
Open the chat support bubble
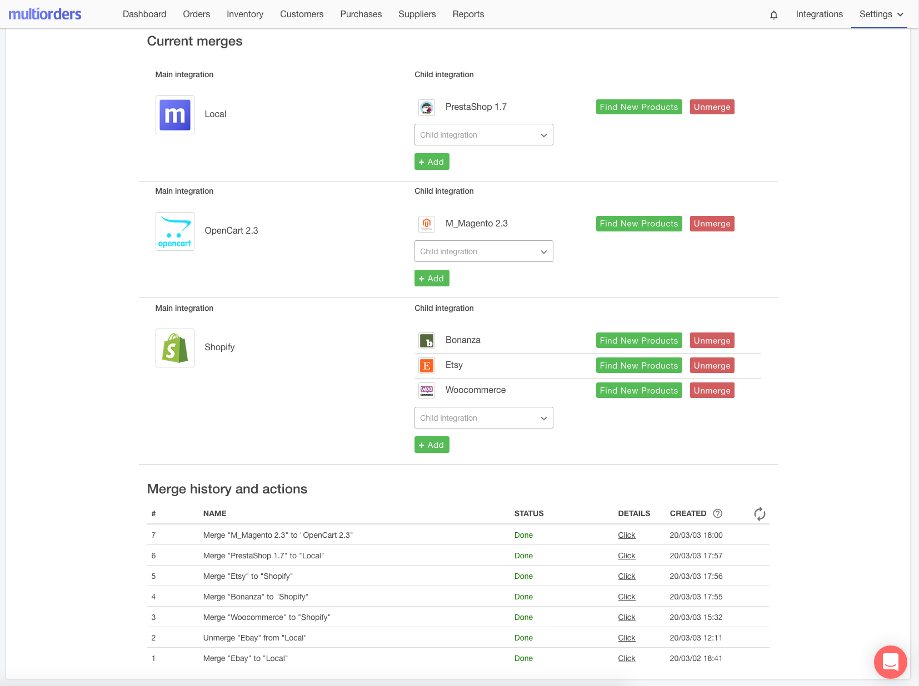890,662
